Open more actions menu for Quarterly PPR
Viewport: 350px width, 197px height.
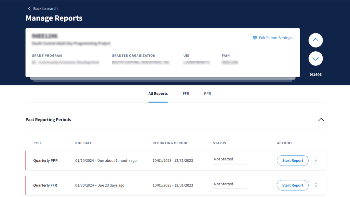tap(316, 160)
